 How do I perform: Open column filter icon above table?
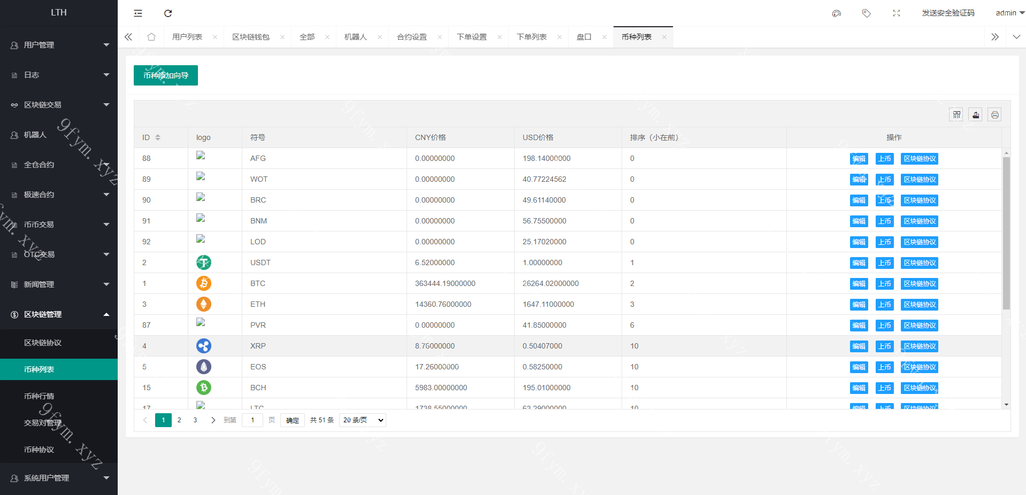(957, 114)
